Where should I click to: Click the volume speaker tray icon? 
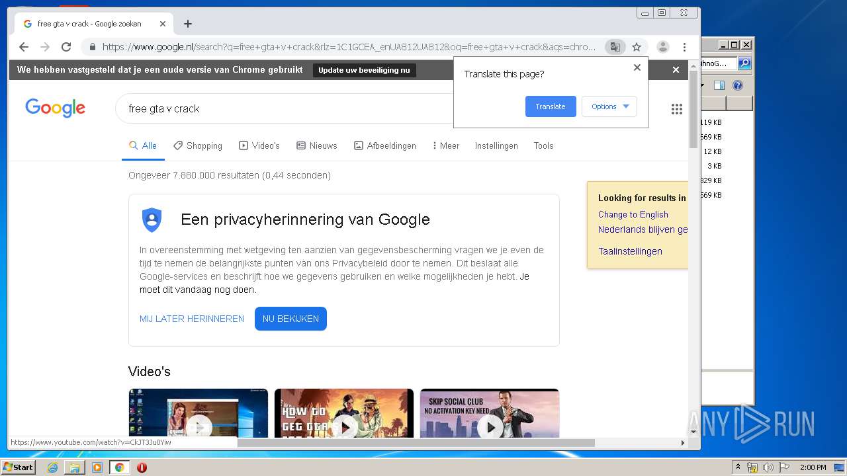[x=768, y=467]
